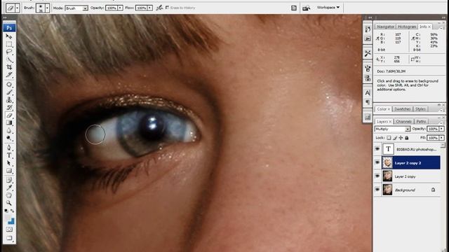449x252 pixels.
Task: Select the Dodge tool
Action: (x=9, y=138)
